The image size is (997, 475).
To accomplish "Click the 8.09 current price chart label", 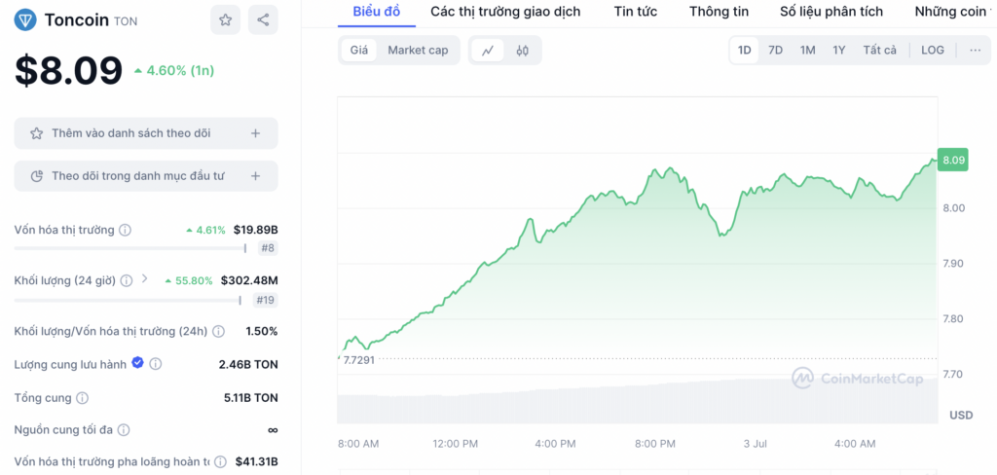I will point(953,160).
